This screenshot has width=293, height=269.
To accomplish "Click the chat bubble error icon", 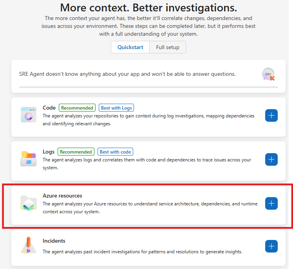I will click(x=268, y=74).
